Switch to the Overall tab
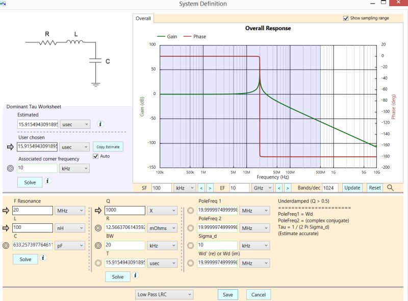Image resolution: width=408 pixels, height=301 pixels. 143,18
